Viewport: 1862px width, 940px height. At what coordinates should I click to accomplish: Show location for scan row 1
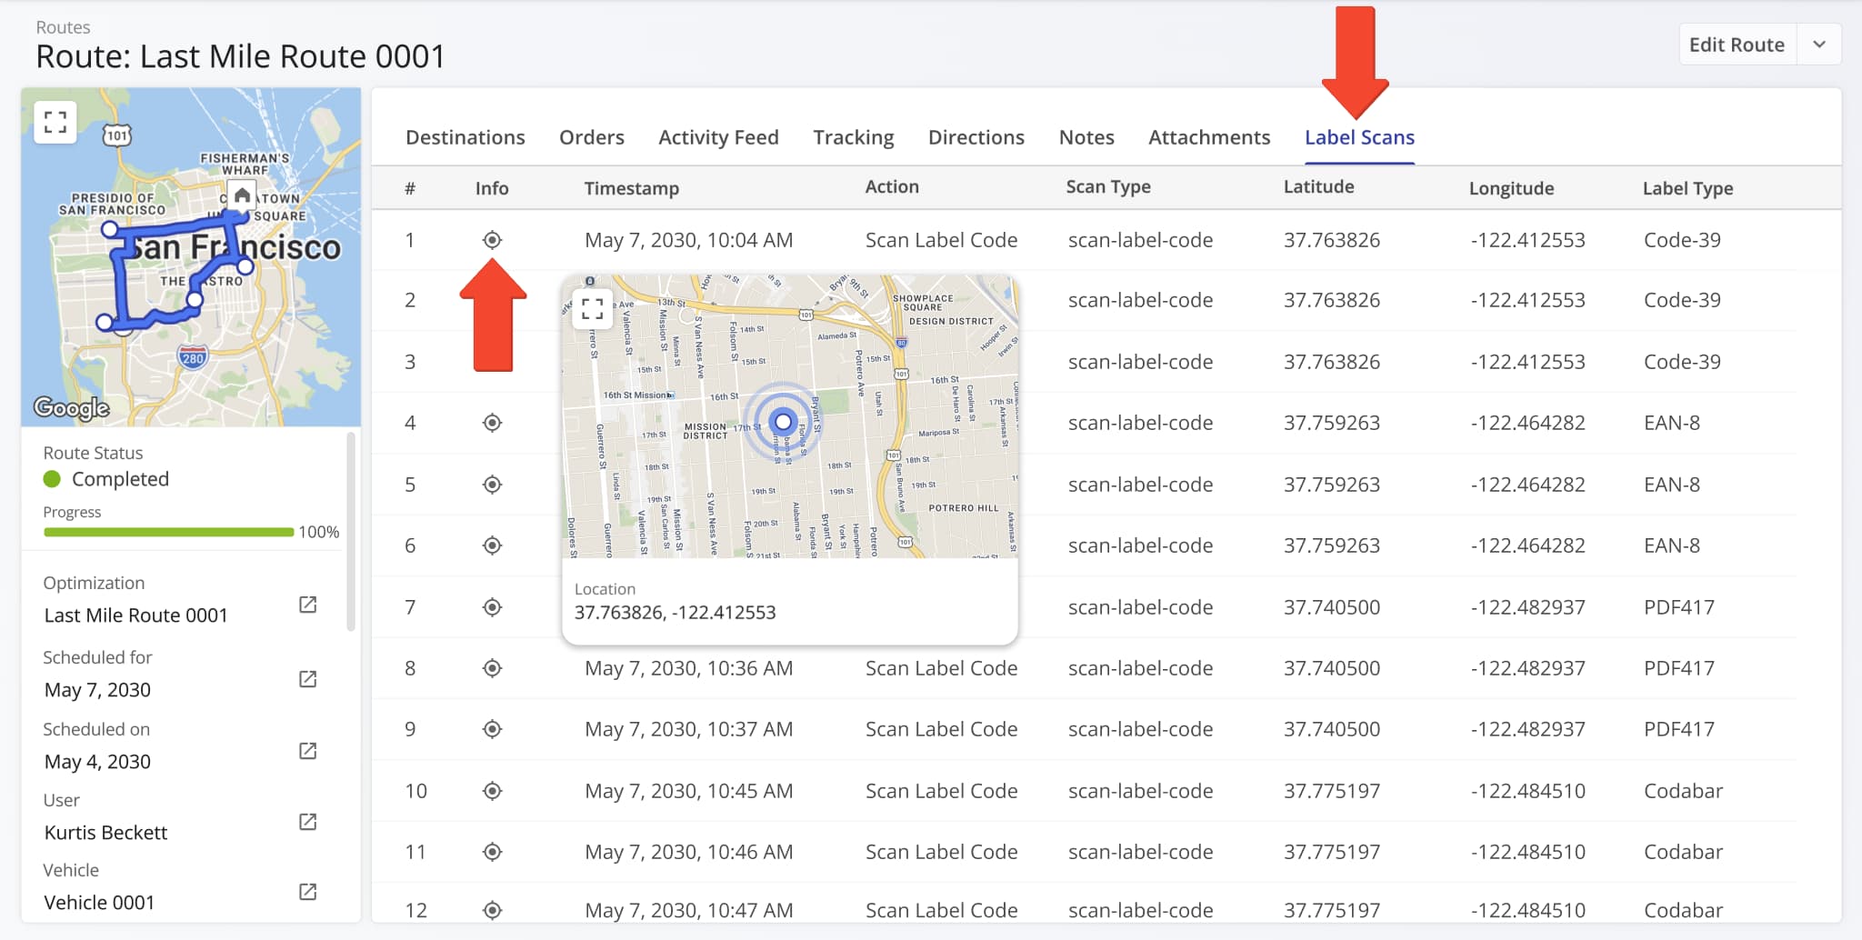click(x=492, y=240)
